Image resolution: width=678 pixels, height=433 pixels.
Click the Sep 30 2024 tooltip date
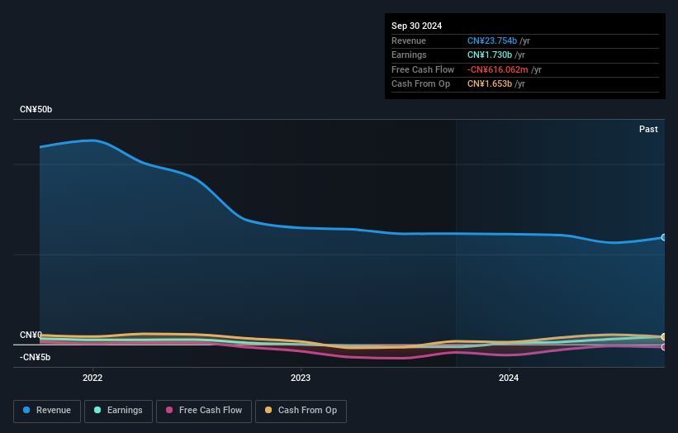click(416, 26)
